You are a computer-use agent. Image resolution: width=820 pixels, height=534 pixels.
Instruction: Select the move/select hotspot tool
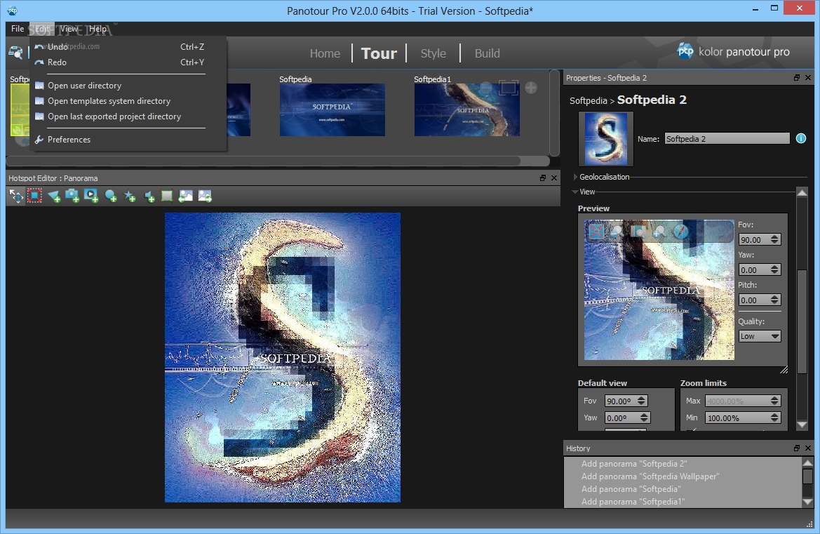pyautogui.click(x=16, y=196)
